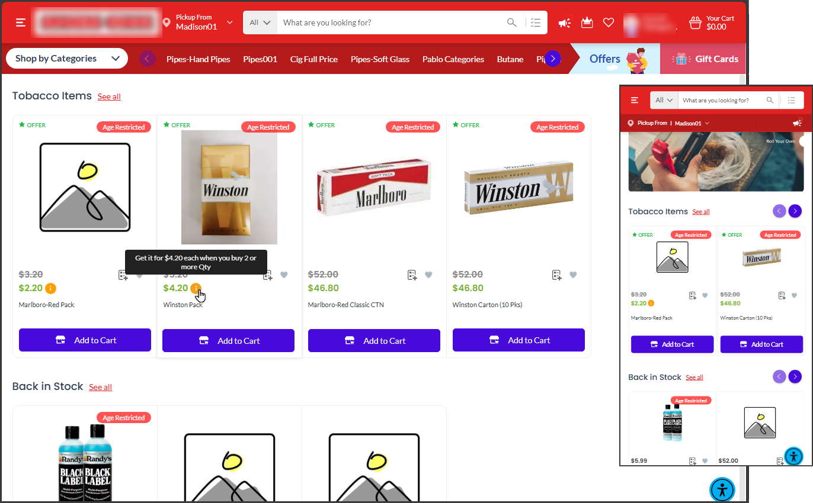
Task: Click the location pin icon in mobile preview
Action: pos(632,123)
